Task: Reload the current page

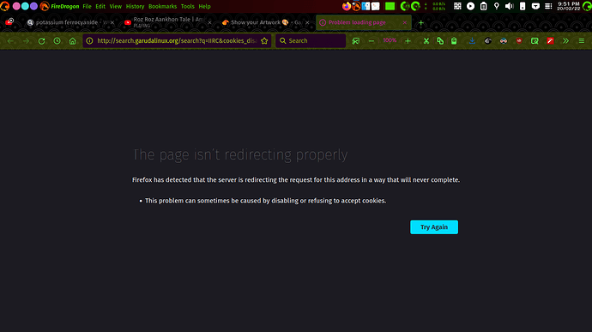Action: 41,41
